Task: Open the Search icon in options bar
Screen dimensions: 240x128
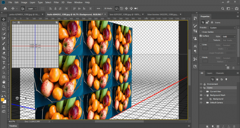Action: [x=223, y=9]
